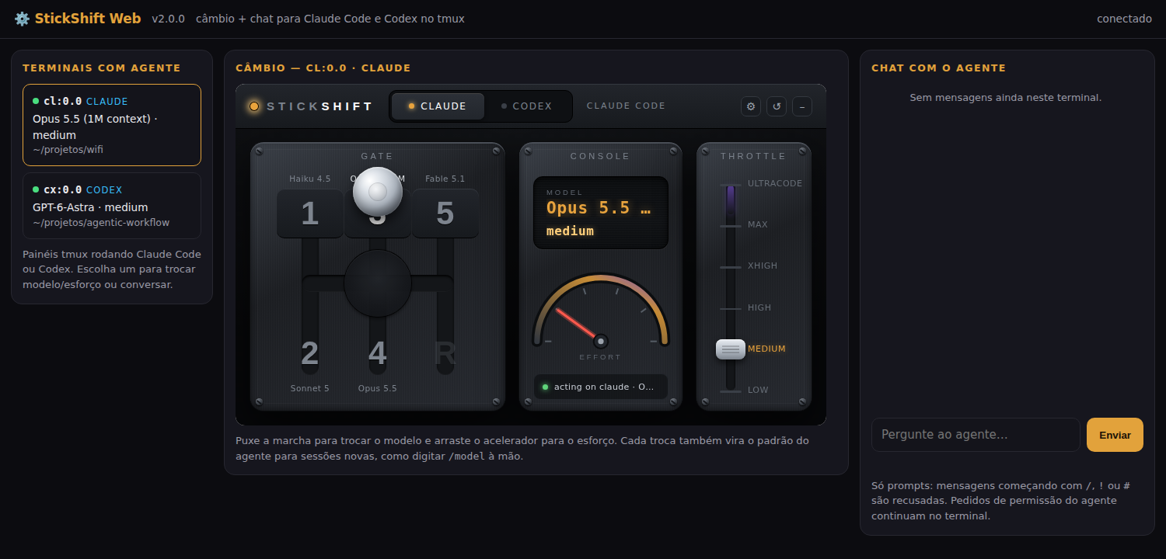Click 'Sem mensagens ainda neste terminal' text

[1006, 98]
